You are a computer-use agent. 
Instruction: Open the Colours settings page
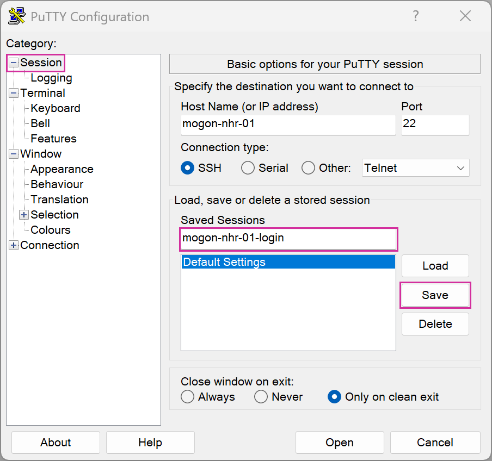(51, 230)
